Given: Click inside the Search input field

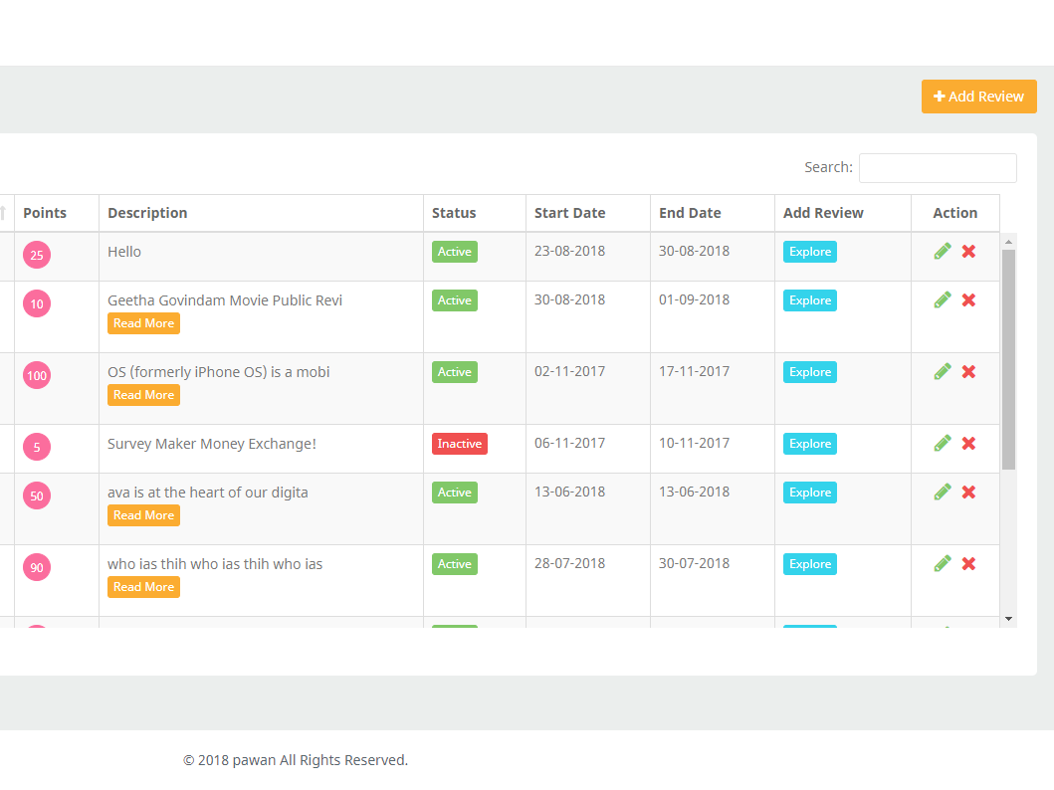Looking at the screenshot, I should [937, 167].
